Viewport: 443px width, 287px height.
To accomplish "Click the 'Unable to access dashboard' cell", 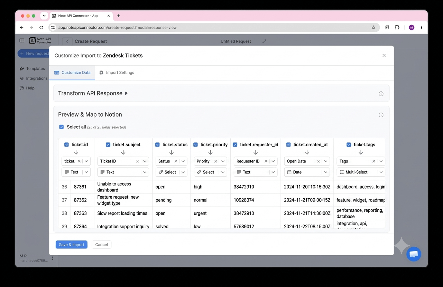I will [123, 187].
